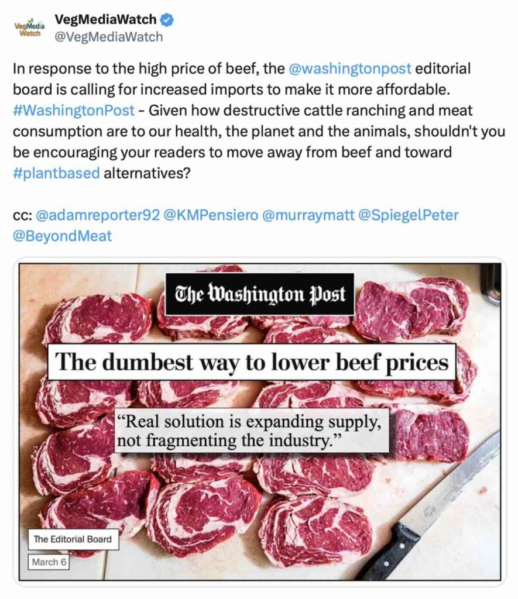This screenshot has height=599, width=518.
Task: Click the March 6 date label
Action: (x=49, y=562)
